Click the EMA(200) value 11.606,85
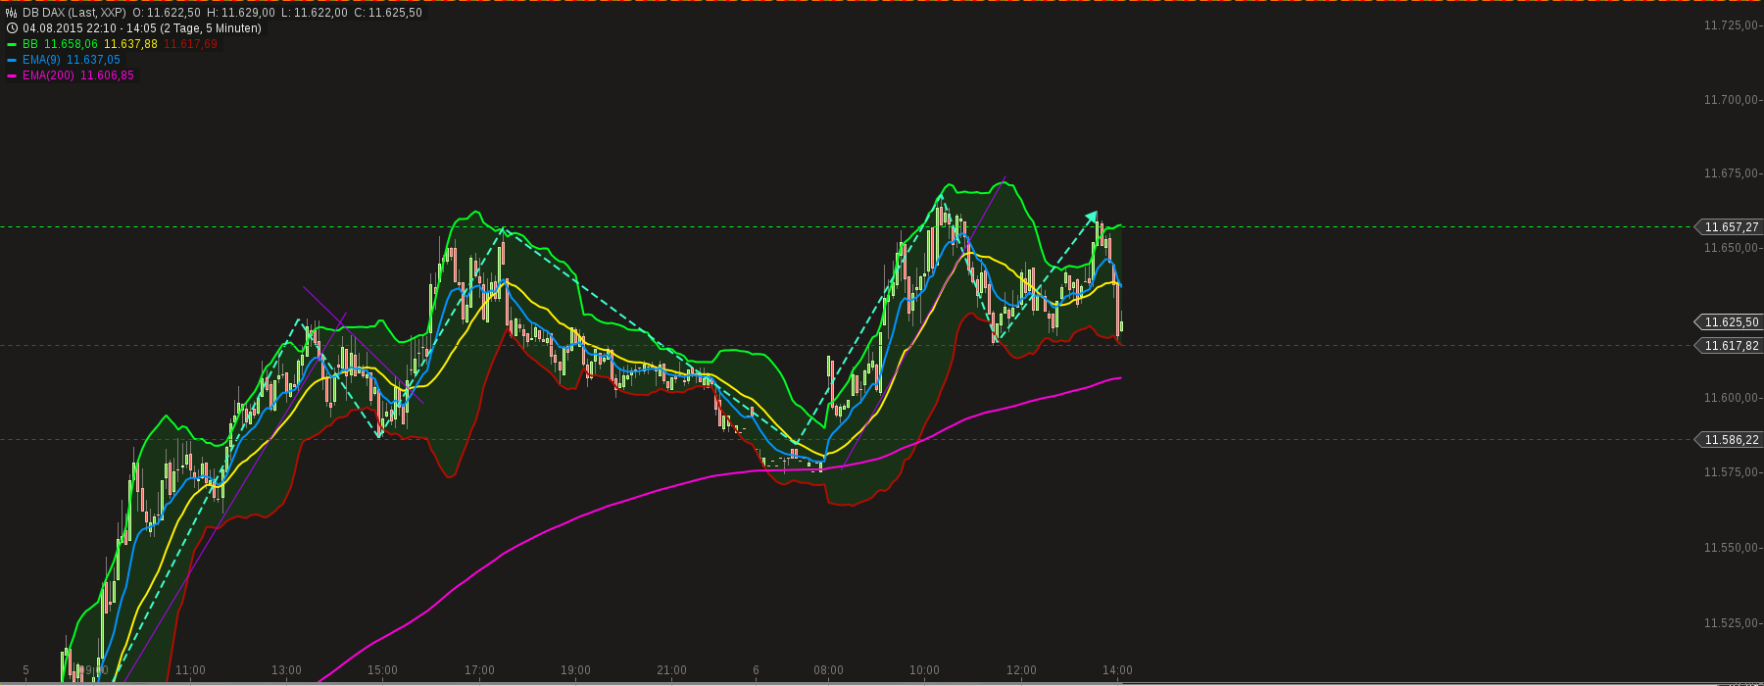1764x686 pixels. [x=107, y=75]
